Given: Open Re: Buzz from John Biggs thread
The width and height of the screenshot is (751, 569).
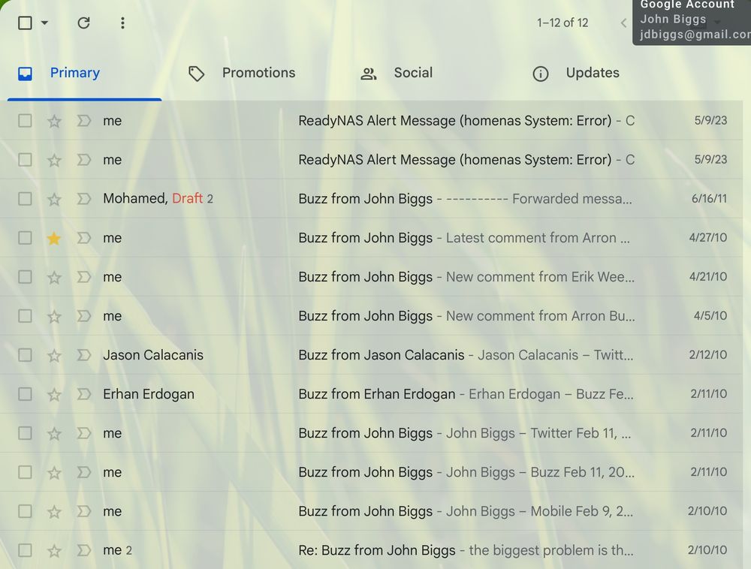Looking at the screenshot, I should pos(371,550).
